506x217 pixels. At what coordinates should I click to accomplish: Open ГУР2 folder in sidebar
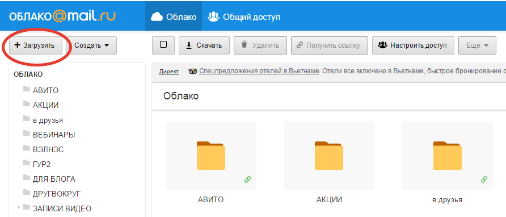[x=41, y=164]
